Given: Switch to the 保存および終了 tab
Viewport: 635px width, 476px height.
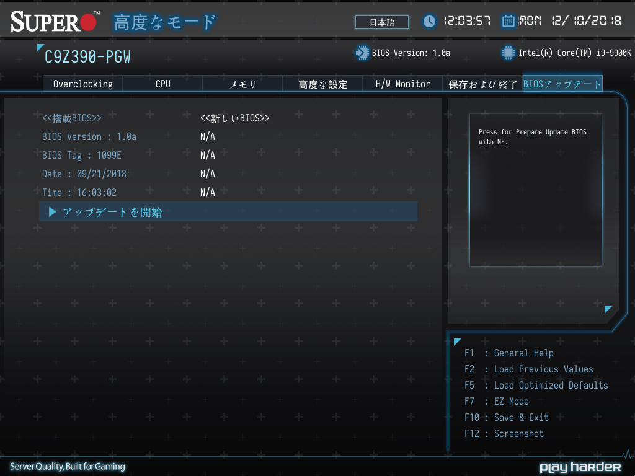Looking at the screenshot, I should (482, 84).
